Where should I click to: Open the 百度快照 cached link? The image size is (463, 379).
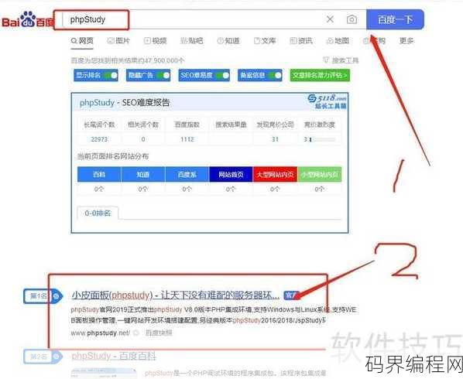click(159, 333)
